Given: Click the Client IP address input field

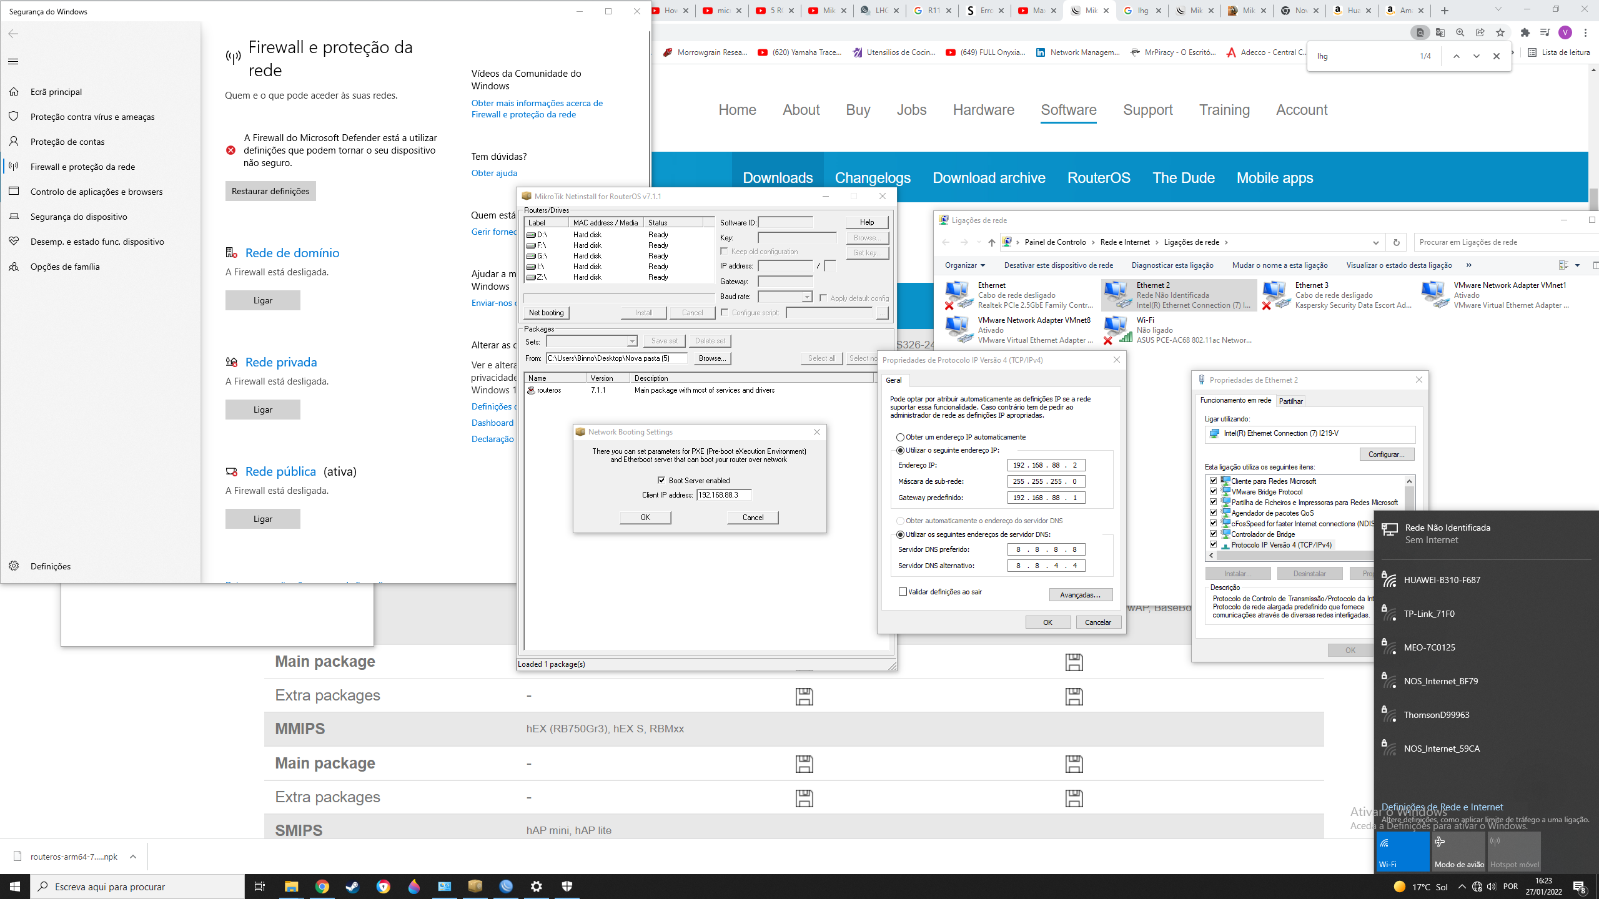Looking at the screenshot, I should pos(723,495).
